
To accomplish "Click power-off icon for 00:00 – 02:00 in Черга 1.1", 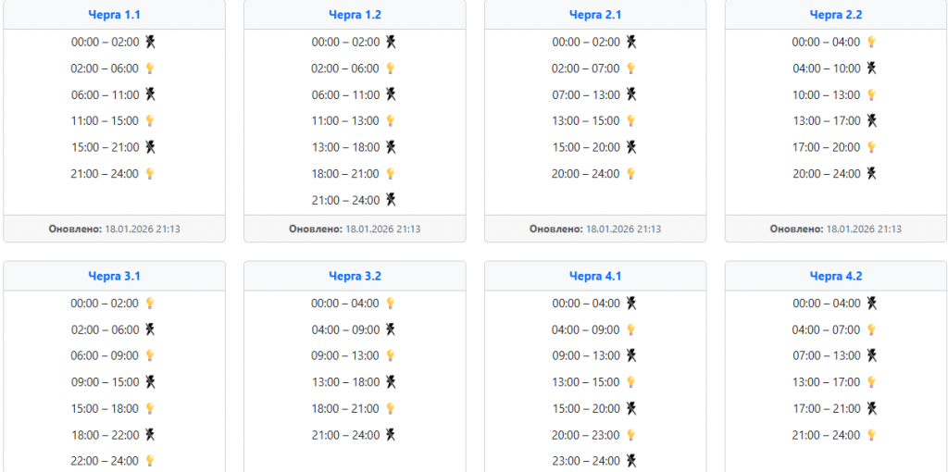I will coord(150,42).
